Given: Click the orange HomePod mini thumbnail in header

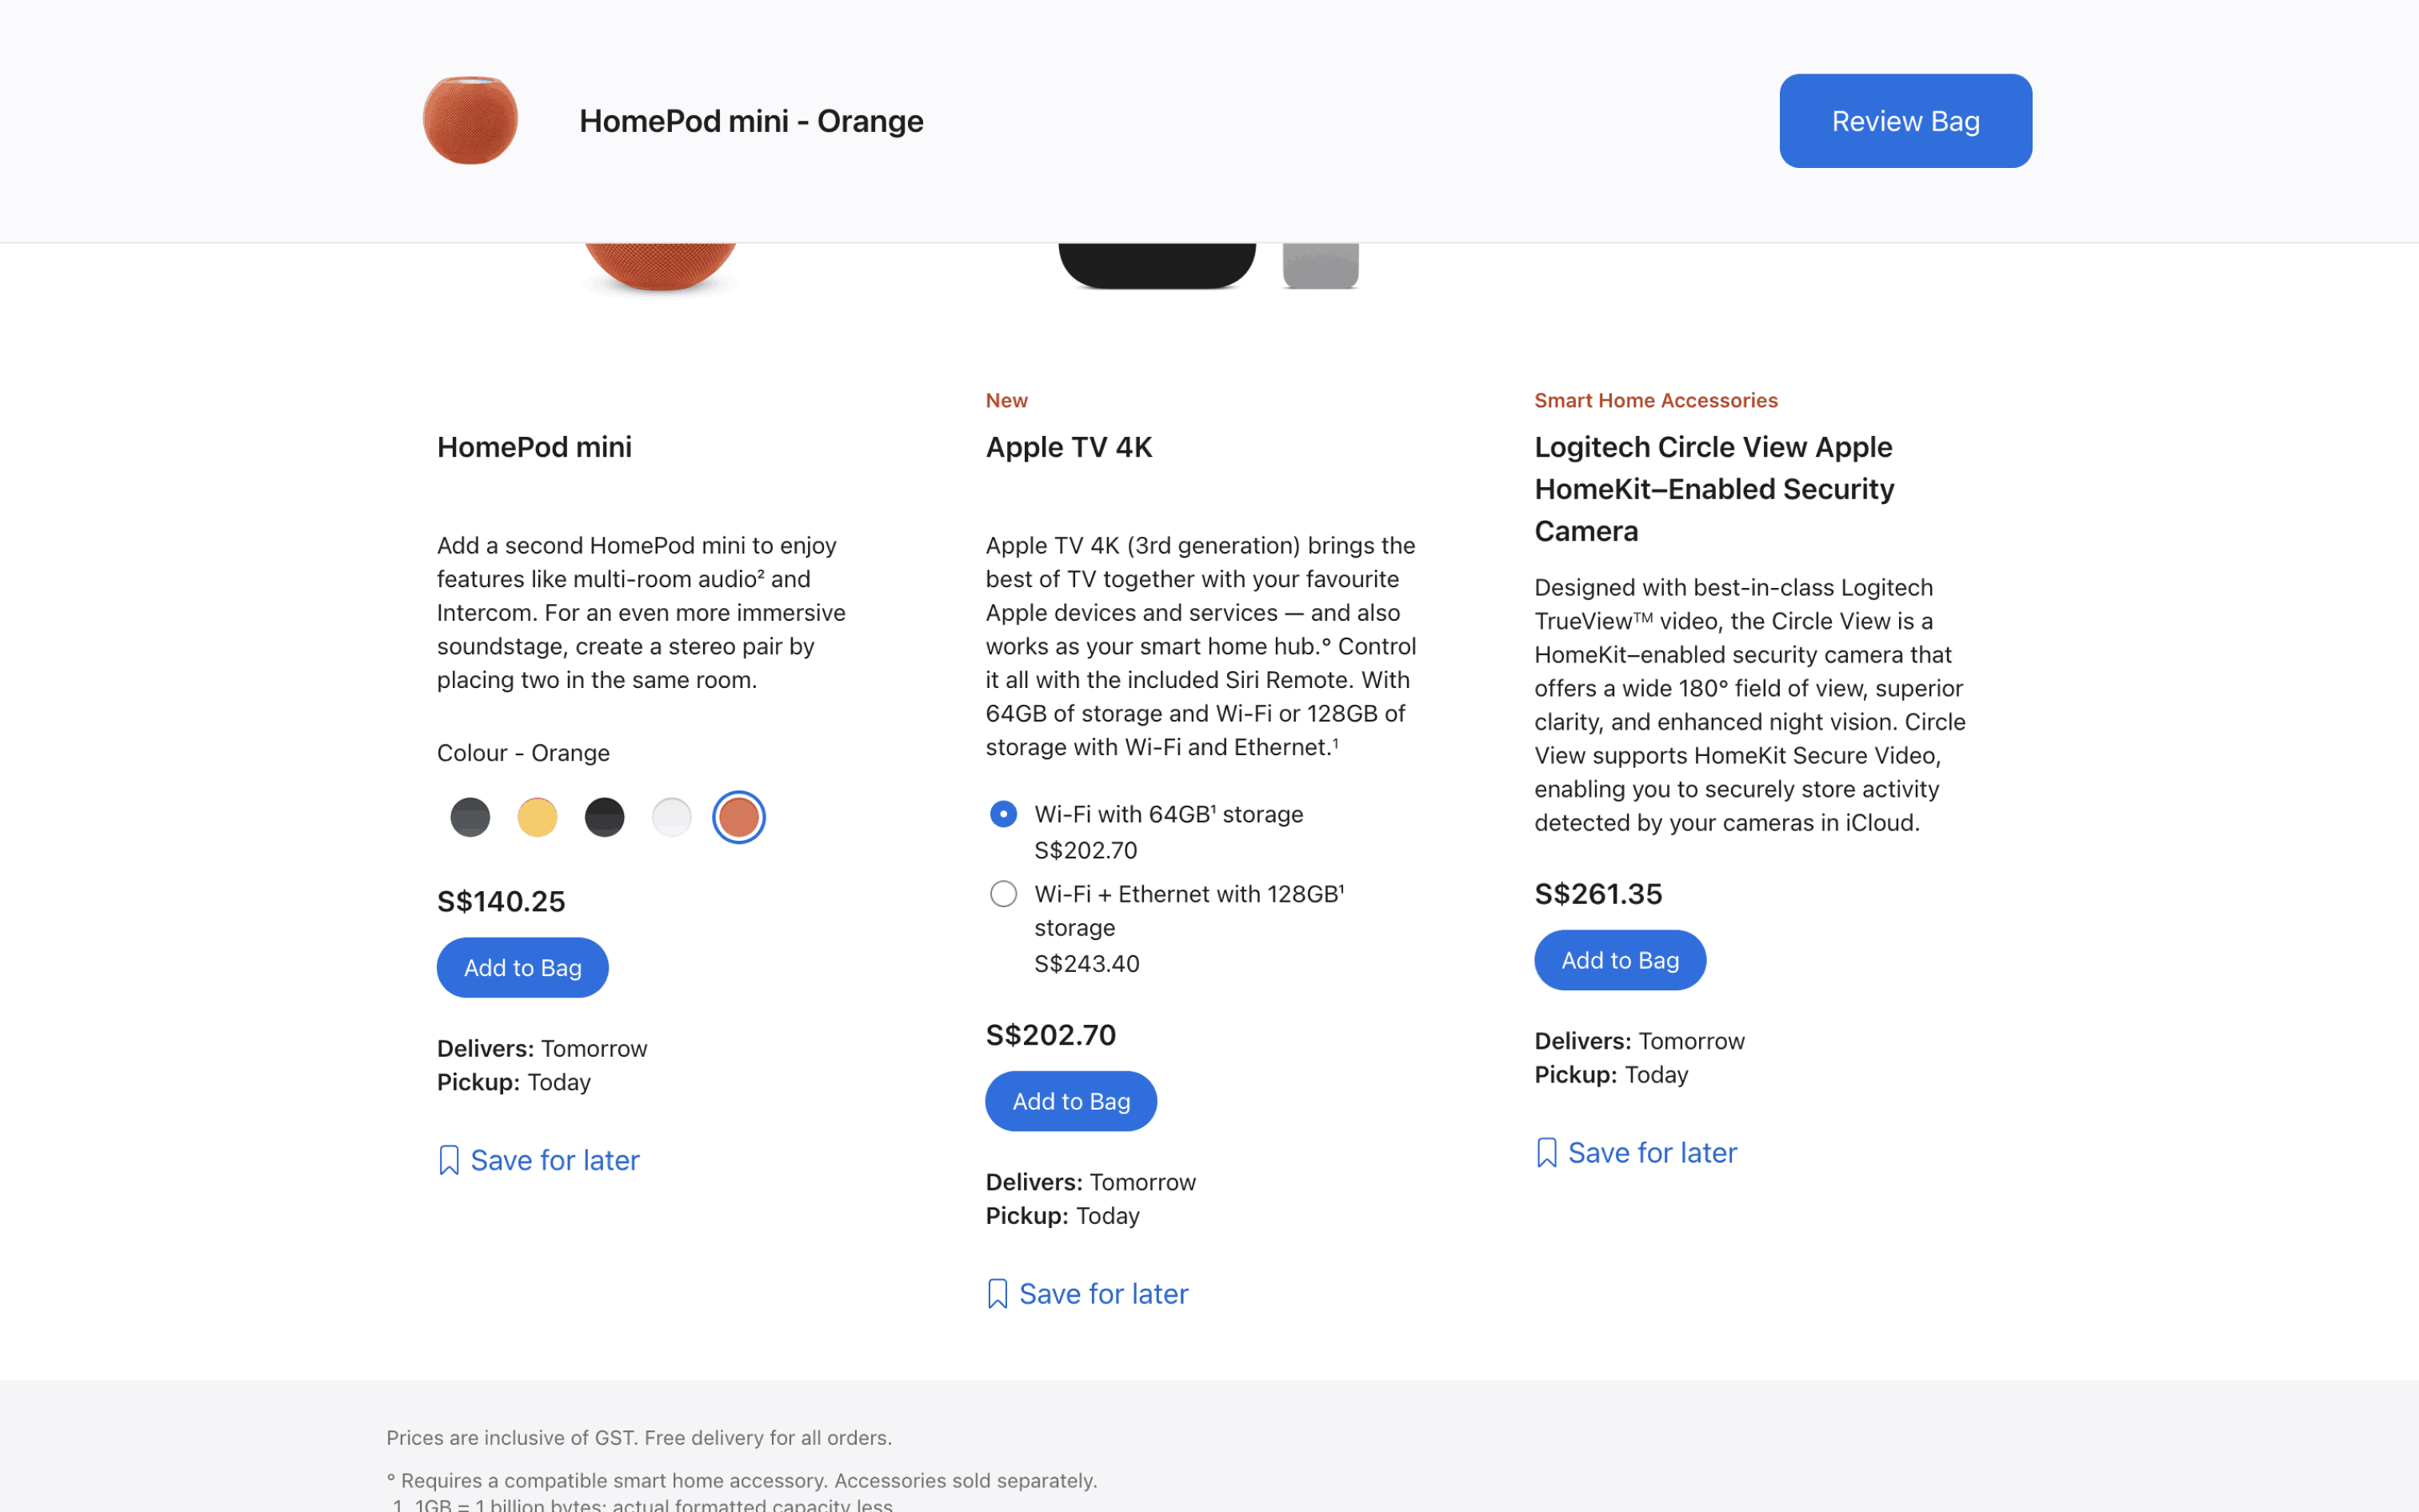Looking at the screenshot, I should (x=470, y=120).
